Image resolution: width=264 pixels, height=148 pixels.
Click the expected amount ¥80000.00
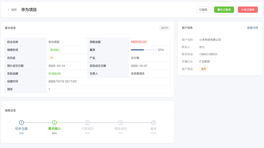[x=139, y=42]
